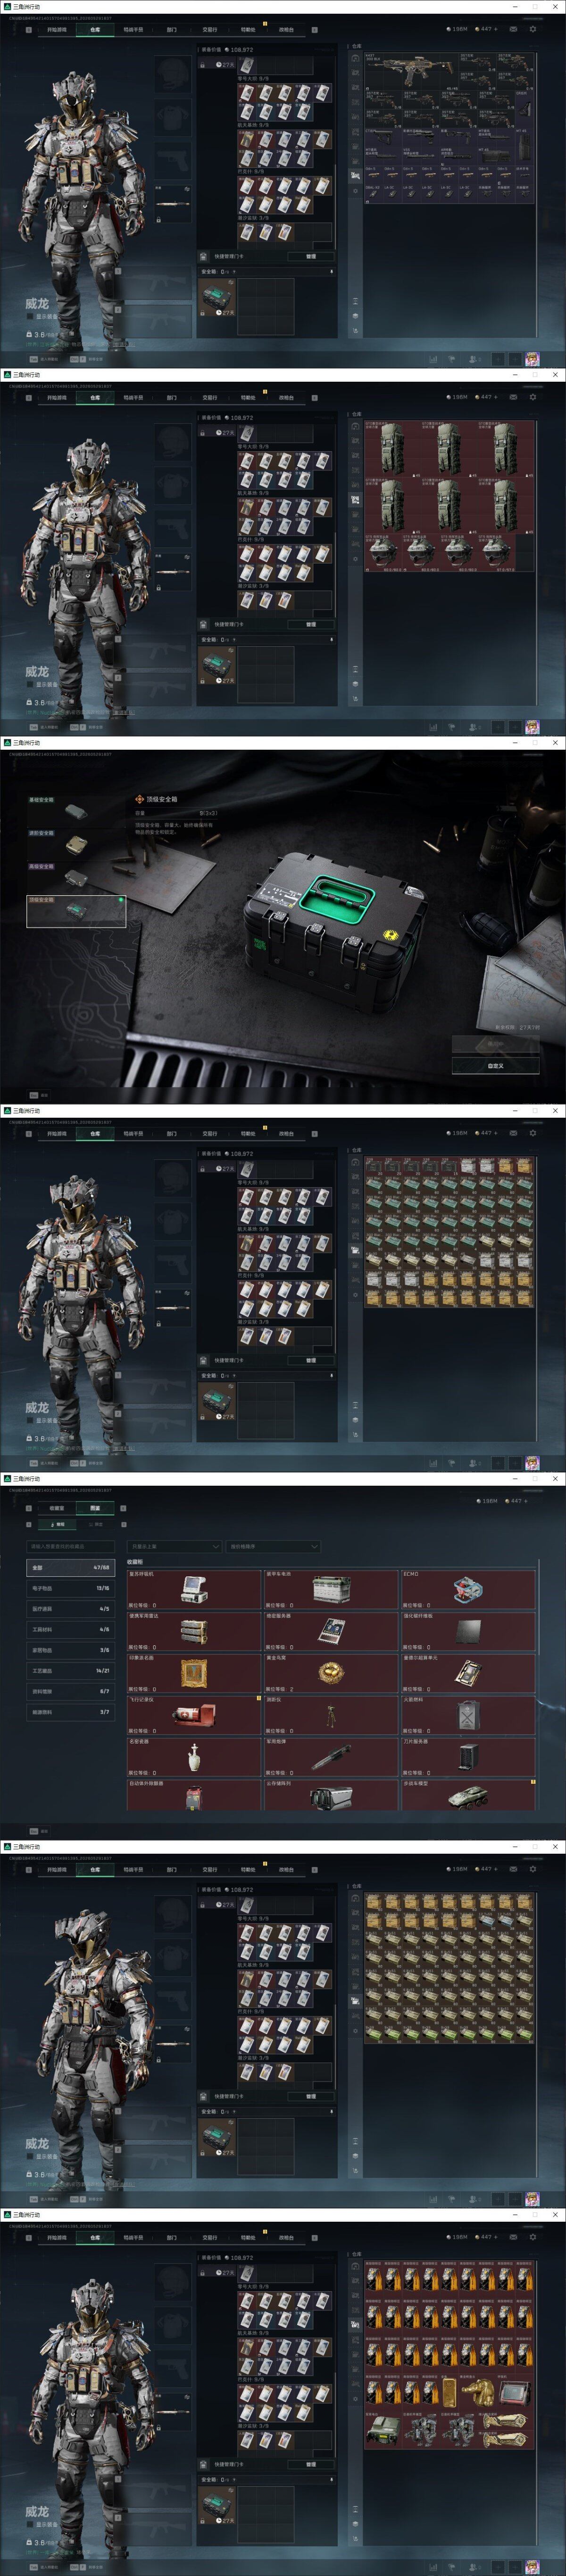
Task: Select the 工具材料 4/6 category
Action: 70,1629
